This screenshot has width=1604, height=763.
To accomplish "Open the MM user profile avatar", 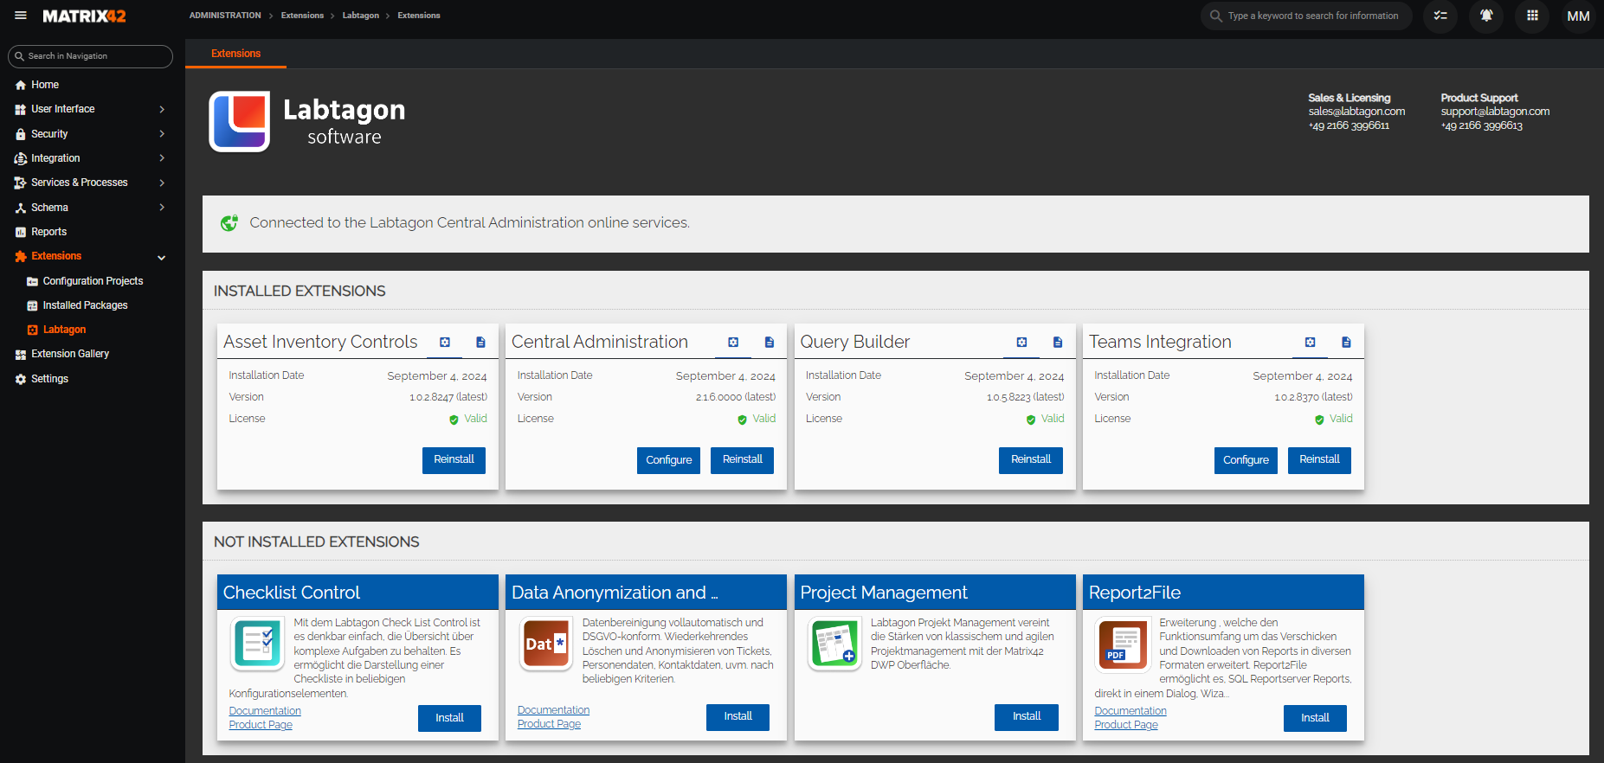I will pyautogui.click(x=1578, y=16).
